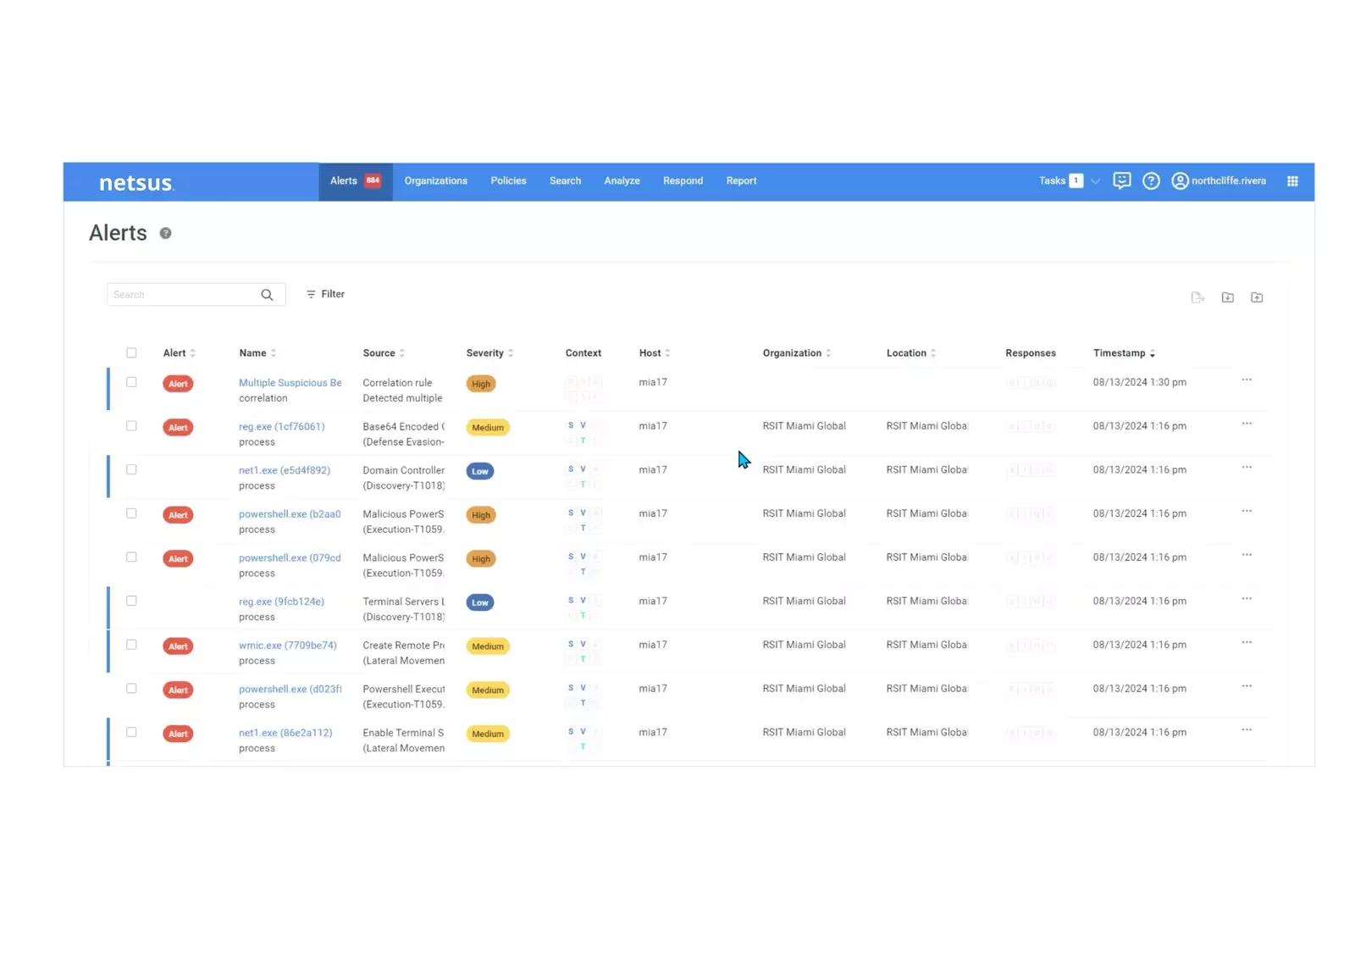The height and width of the screenshot is (976, 1355).
Task: Click the help icon beside Alerts heading
Action: pos(166,234)
